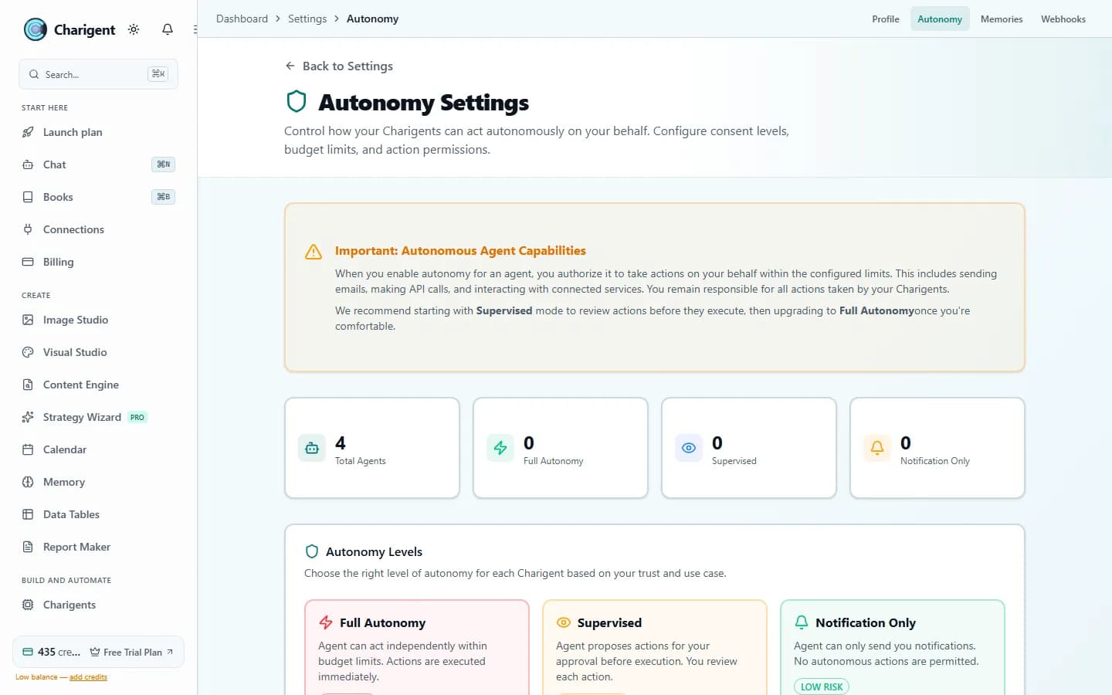
Task: Click the Notification Only bell stat icon
Action: coord(877,448)
